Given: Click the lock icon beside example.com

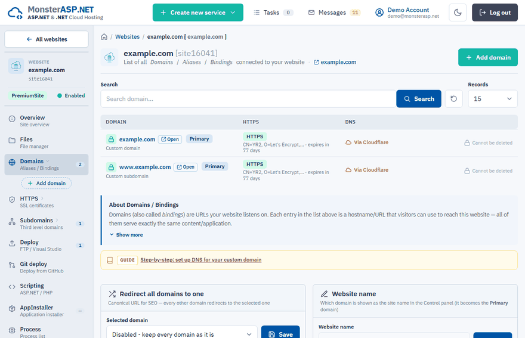Looking at the screenshot, I should 111,139.
